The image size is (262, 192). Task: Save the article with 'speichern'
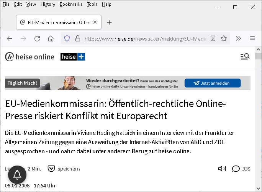(x=64, y=169)
